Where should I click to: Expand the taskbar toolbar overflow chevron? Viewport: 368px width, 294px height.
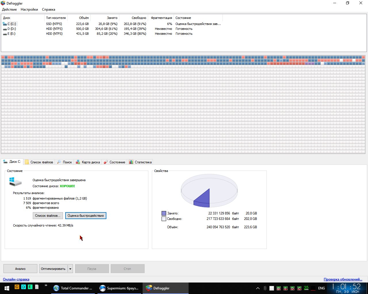tap(46, 286)
